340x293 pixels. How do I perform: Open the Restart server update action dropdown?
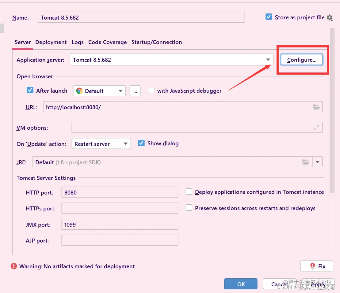click(x=101, y=143)
